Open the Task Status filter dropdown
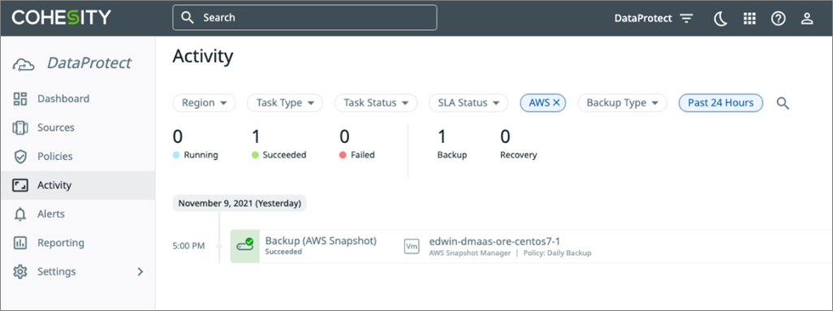 pyautogui.click(x=376, y=102)
